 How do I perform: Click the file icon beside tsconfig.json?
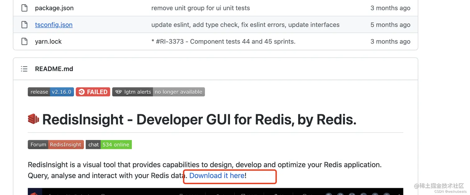click(24, 25)
